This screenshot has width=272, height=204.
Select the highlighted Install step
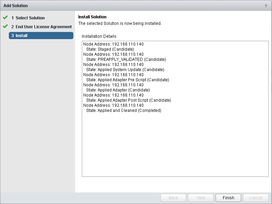(41, 36)
